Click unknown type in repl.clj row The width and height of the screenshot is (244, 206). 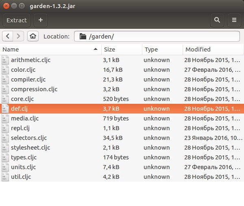click(157, 128)
